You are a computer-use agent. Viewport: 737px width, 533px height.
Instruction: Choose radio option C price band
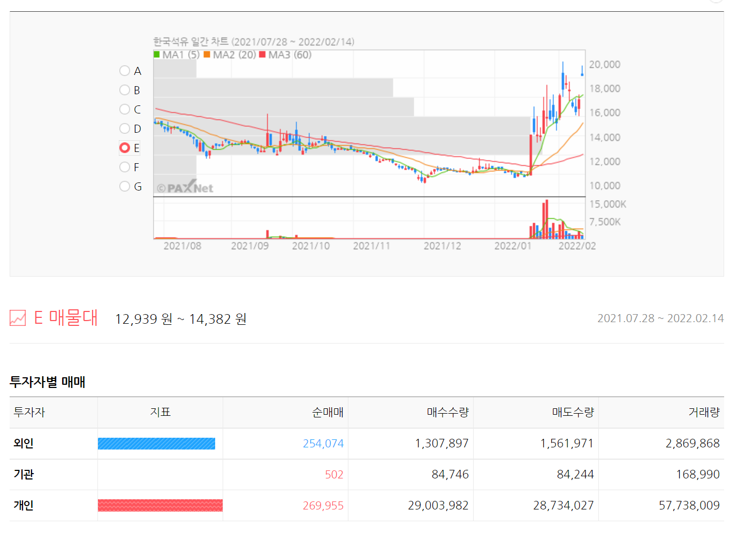point(125,109)
